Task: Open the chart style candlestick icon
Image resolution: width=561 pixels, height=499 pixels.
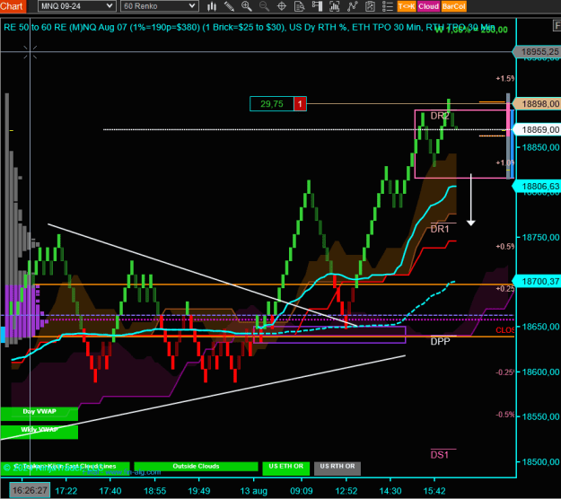Action: pos(212,6)
